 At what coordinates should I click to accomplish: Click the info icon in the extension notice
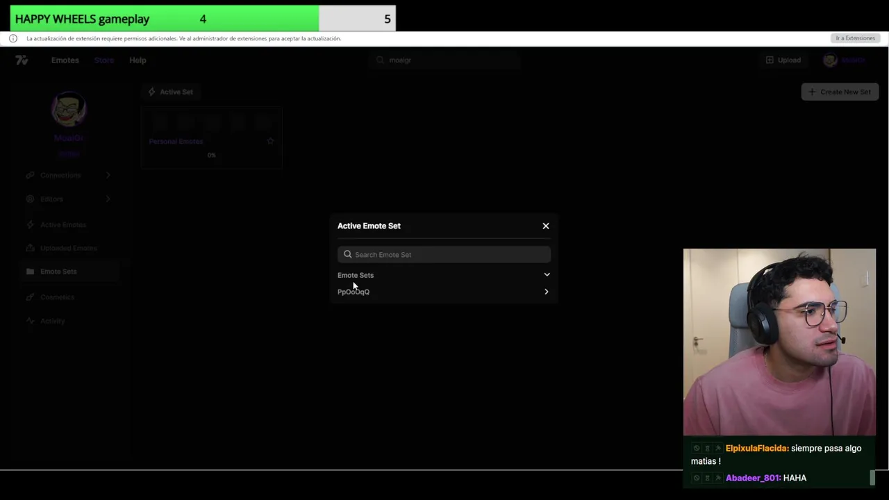coord(13,38)
